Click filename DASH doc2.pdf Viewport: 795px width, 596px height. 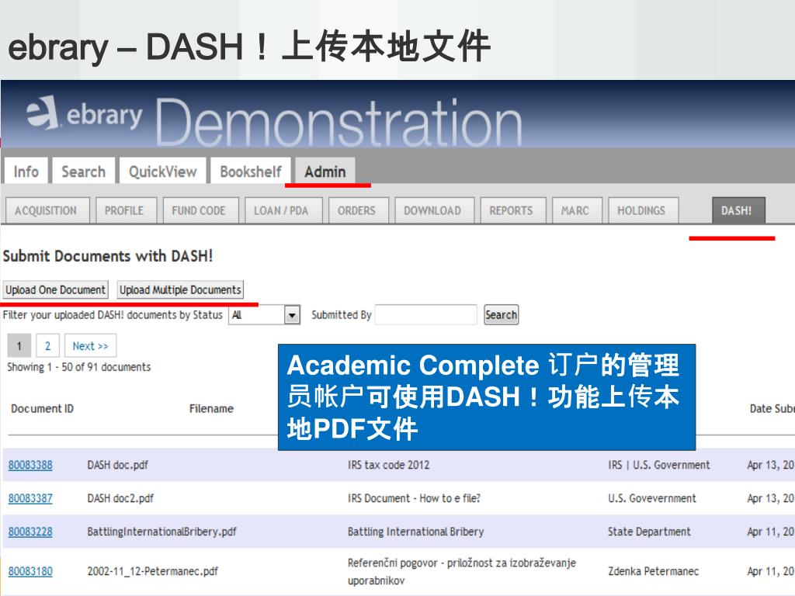pyautogui.click(x=120, y=498)
